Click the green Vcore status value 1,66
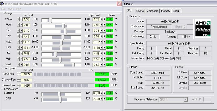 pyautogui.click(x=110, y=19)
